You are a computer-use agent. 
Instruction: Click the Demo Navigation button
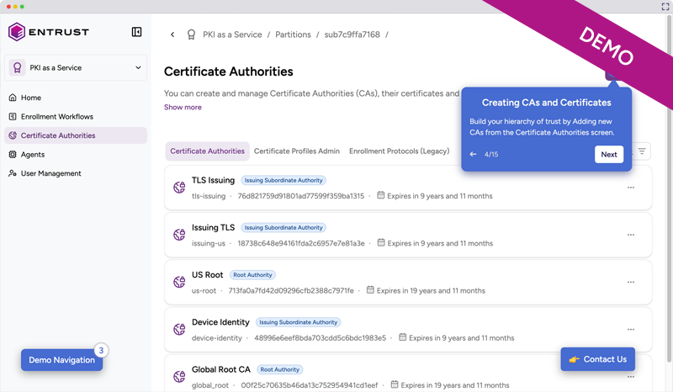61,360
